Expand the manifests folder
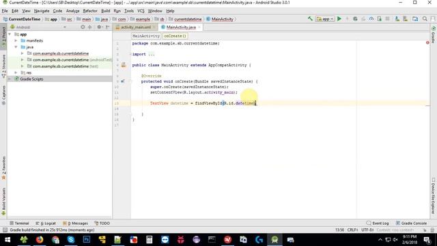The height and width of the screenshot is (246, 437). pyautogui.click(x=16, y=41)
